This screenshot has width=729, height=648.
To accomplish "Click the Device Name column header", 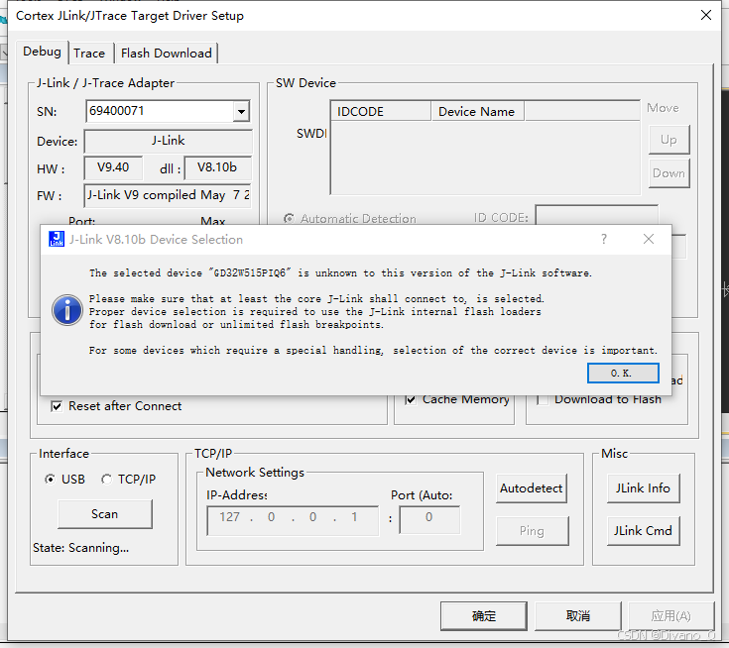I will coord(477,112).
